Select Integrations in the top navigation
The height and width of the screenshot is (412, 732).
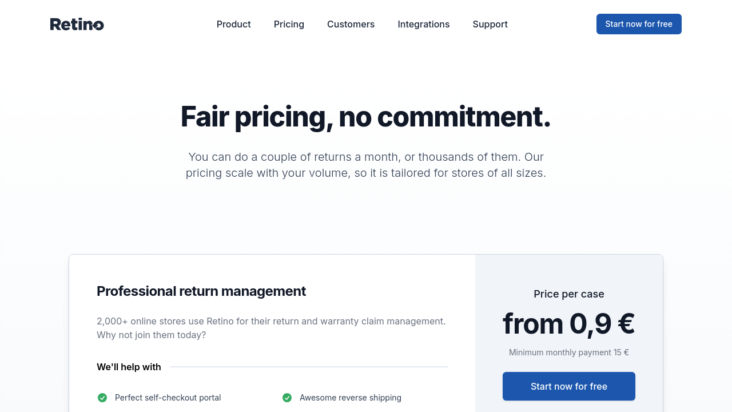423,24
